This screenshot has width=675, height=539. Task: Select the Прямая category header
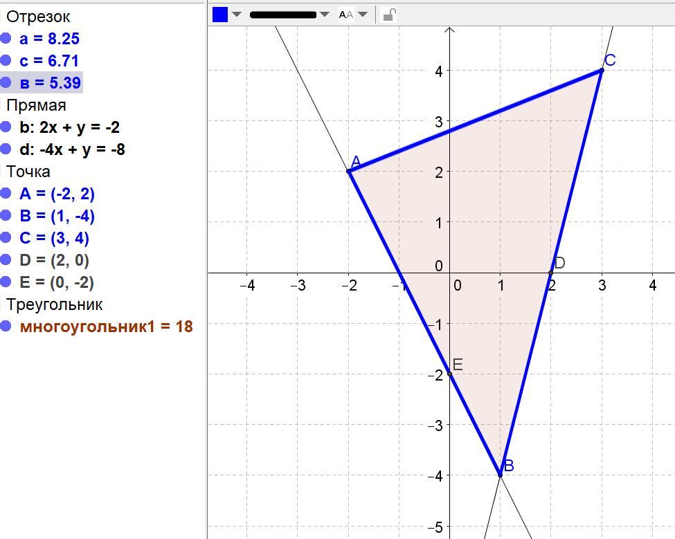36,105
